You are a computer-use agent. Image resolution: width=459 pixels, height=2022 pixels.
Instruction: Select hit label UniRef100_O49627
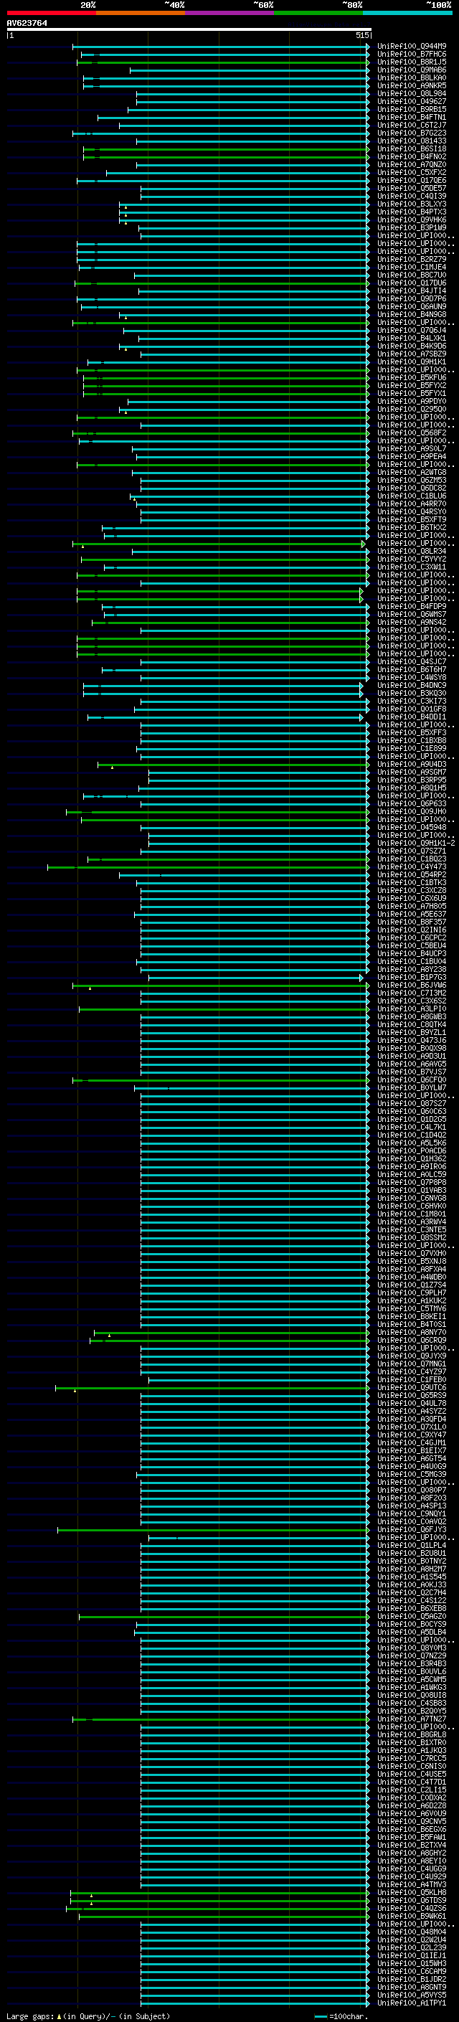(412, 101)
